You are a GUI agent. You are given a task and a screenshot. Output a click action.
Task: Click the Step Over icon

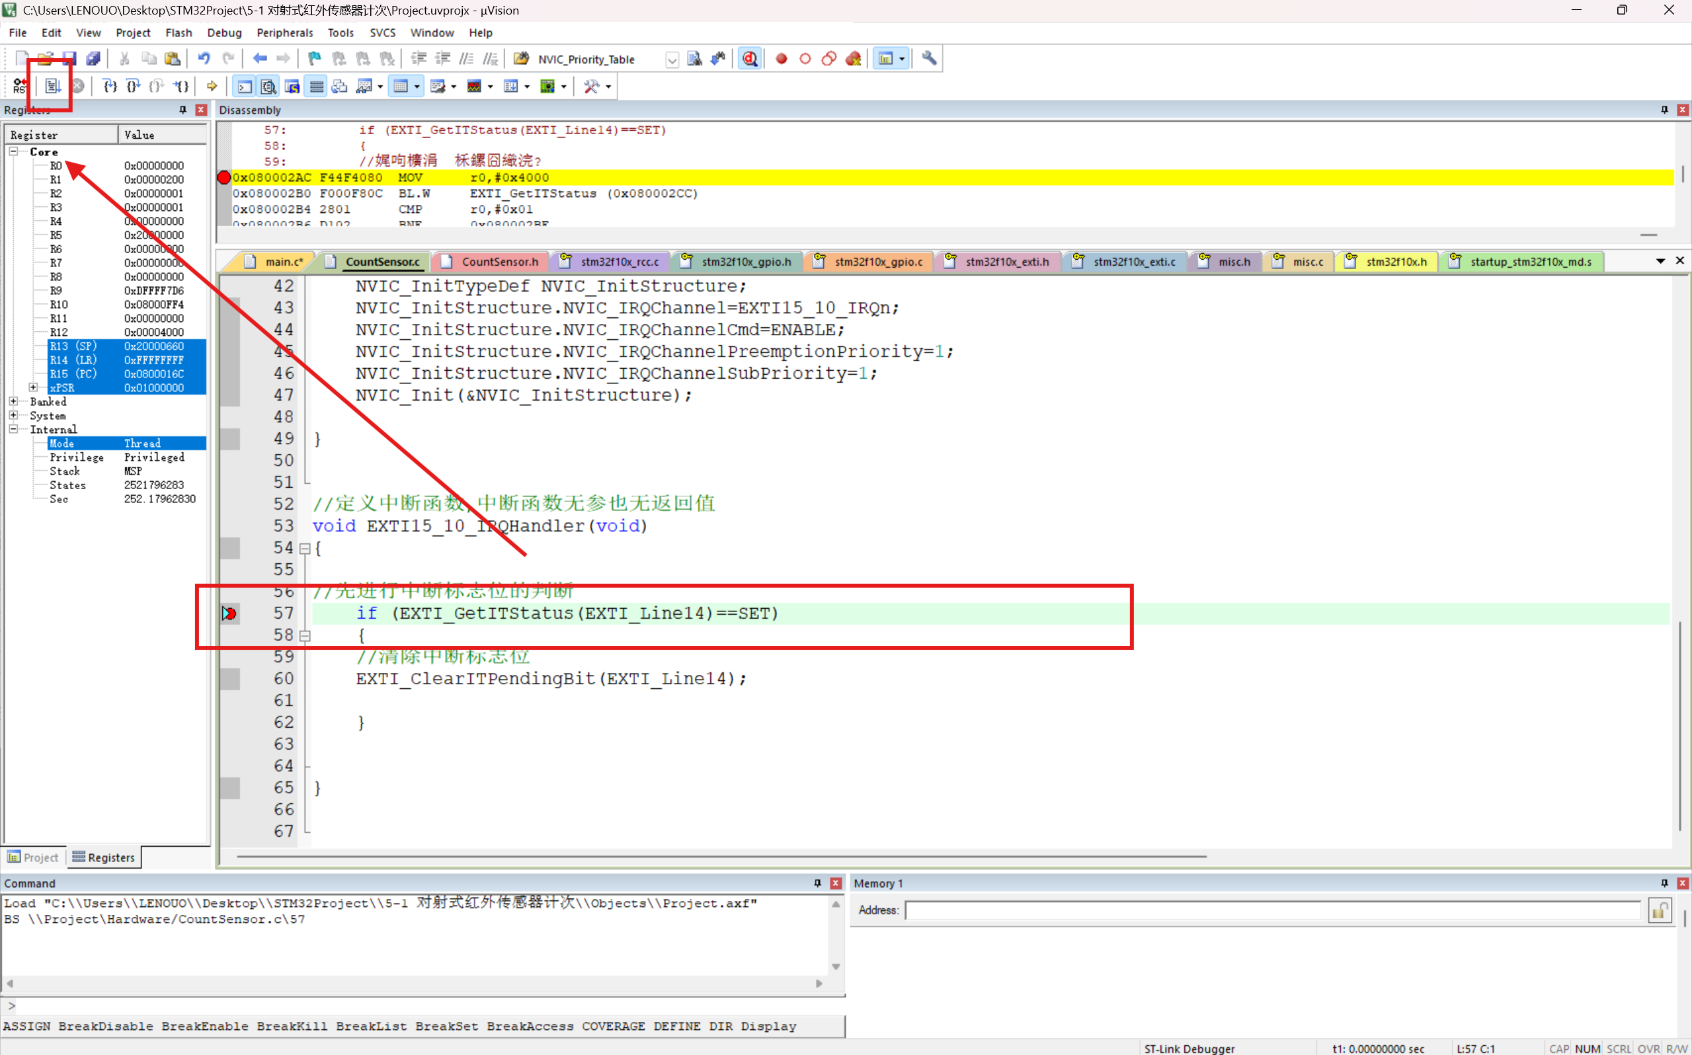pyautogui.click(x=134, y=86)
